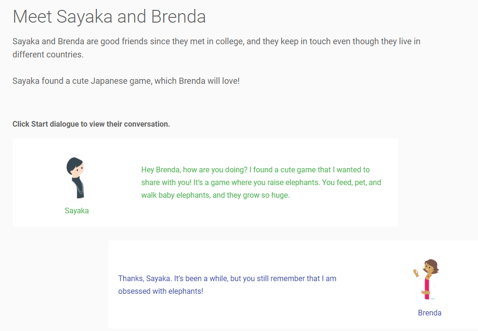Click the 'different countries.' text line
This screenshot has height=331, width=478.
pos(48,55)
